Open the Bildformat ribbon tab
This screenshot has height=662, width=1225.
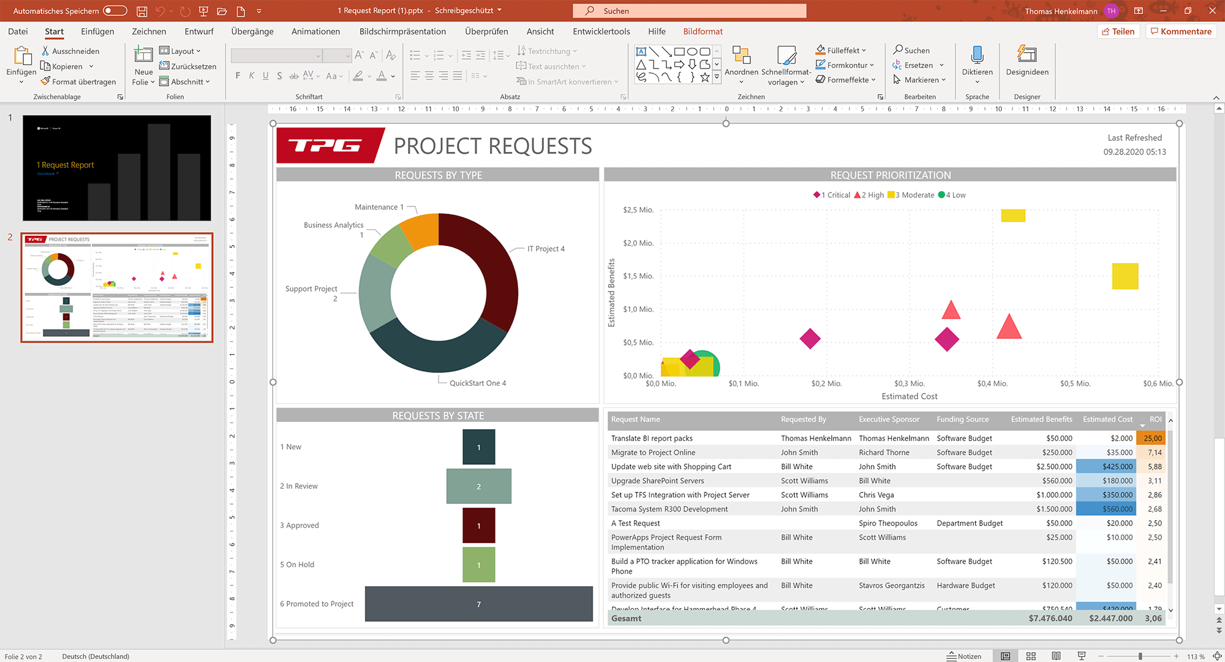click(x=703, y=31)
